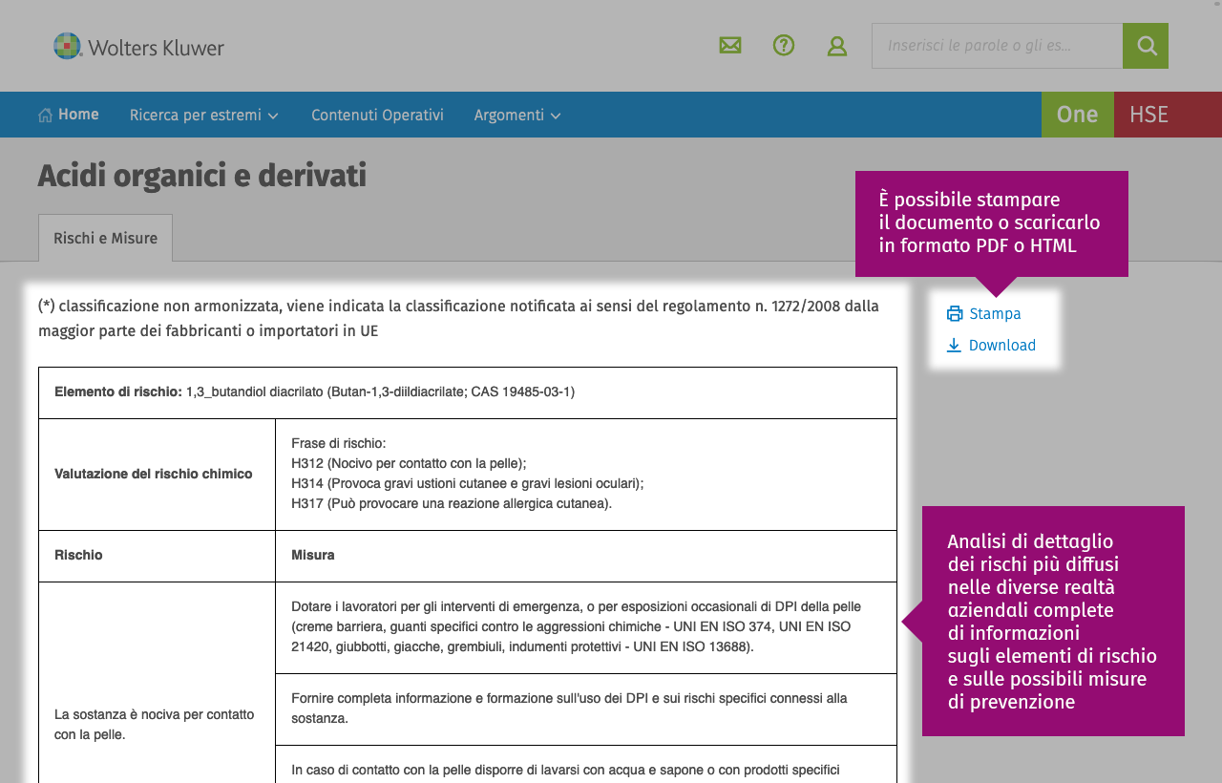Click the 'Fornire completa informazione' measure cell
1222x783 pixels.
586,709
